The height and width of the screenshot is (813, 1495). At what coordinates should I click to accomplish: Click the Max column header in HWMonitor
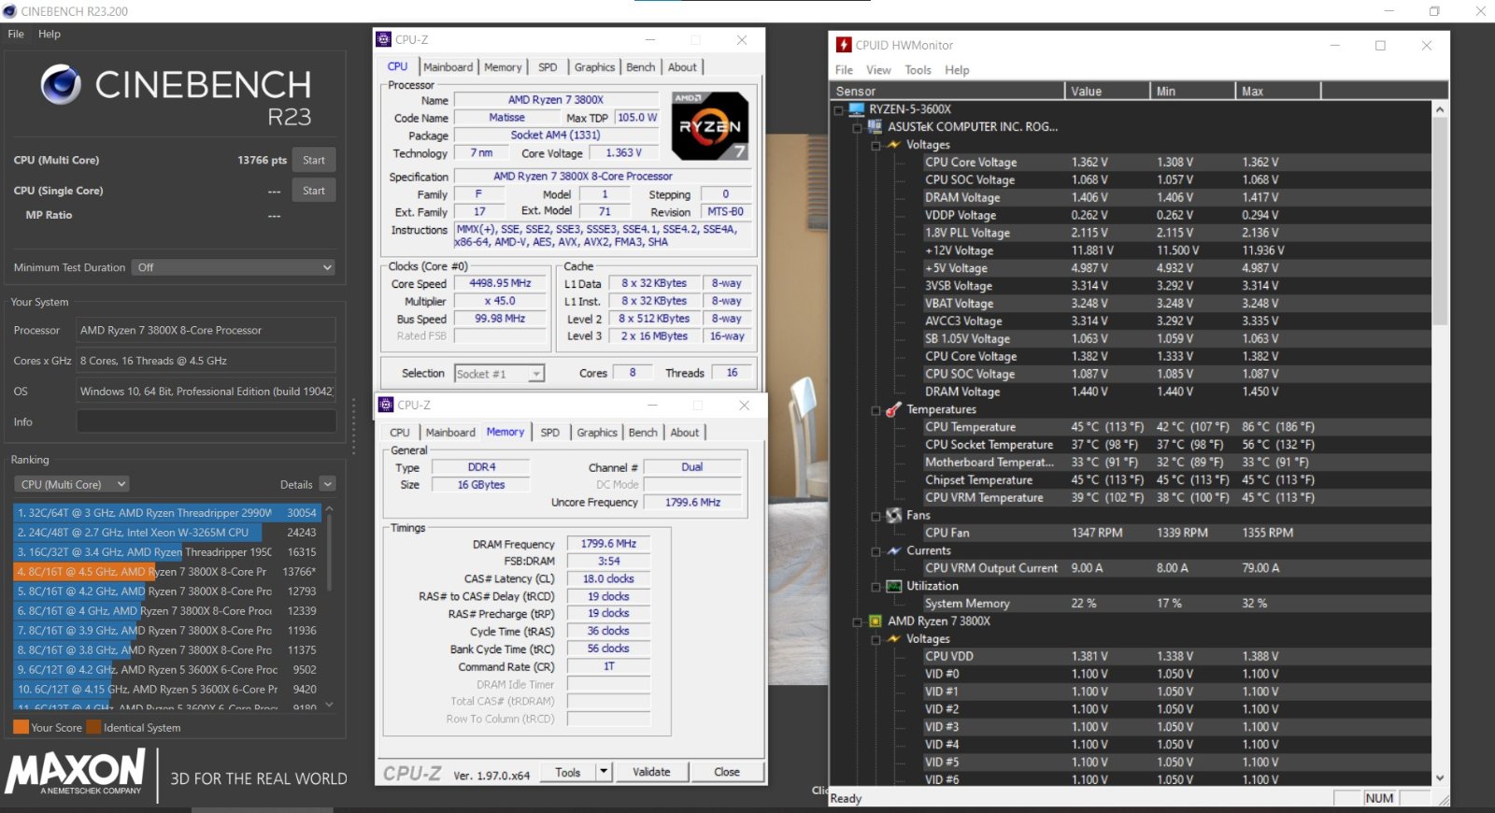1278,91
